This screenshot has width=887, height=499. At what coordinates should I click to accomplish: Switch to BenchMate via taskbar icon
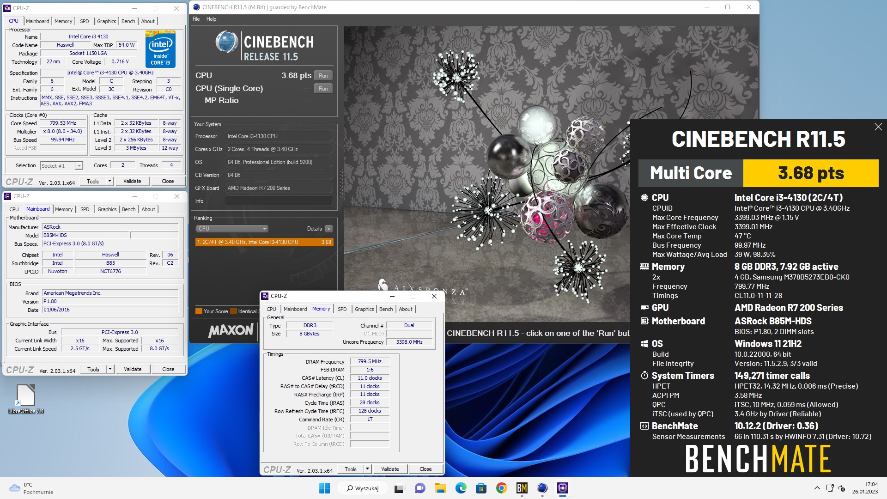point(522,488)
